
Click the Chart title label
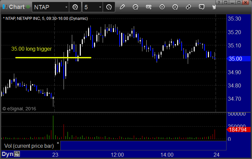tap(17, 7)
